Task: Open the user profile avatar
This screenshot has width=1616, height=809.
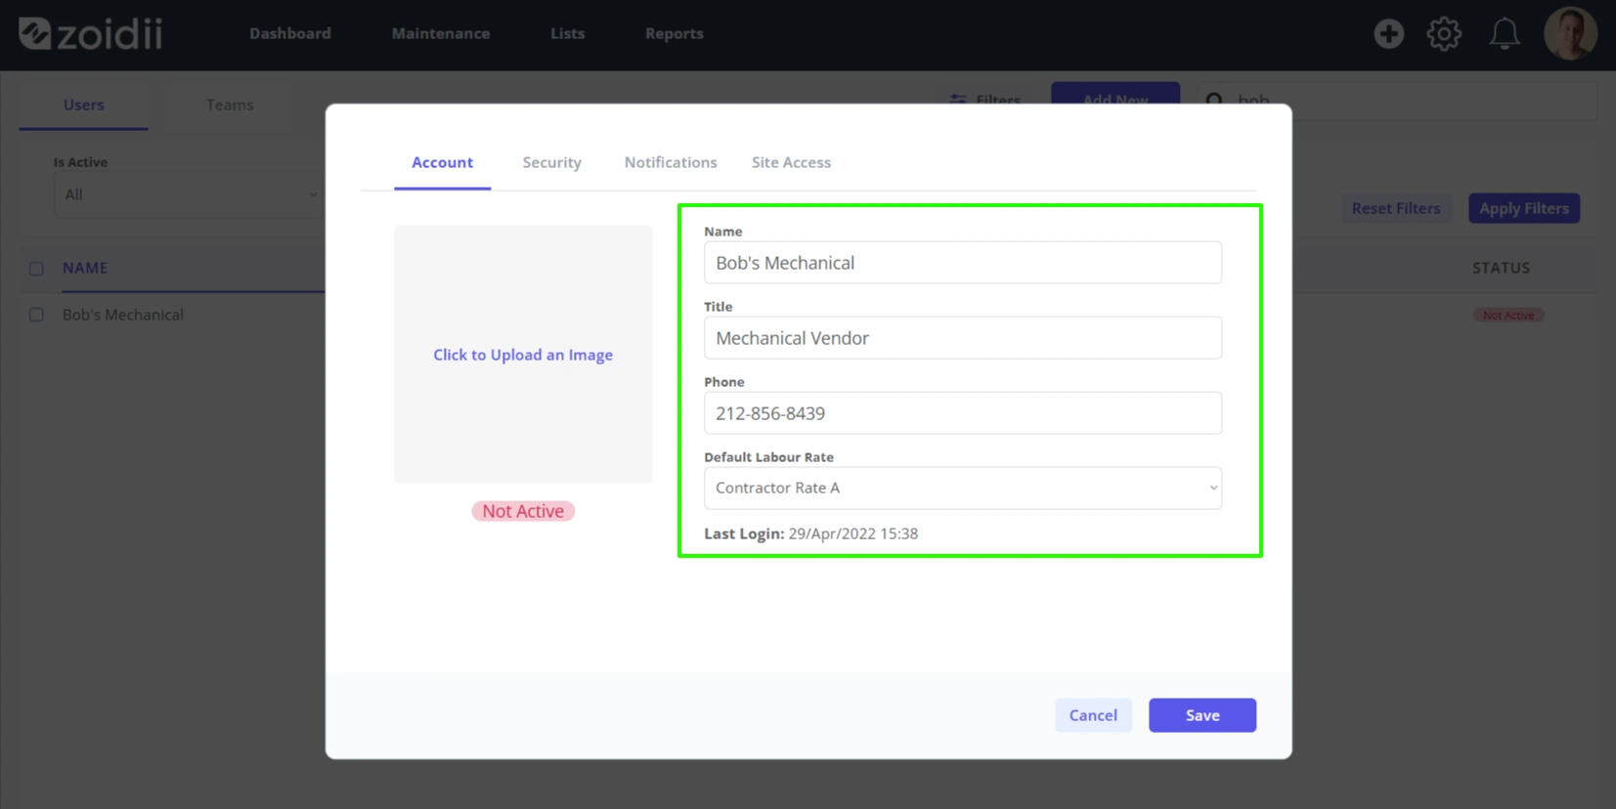Action: click(x=1570, y=34)
